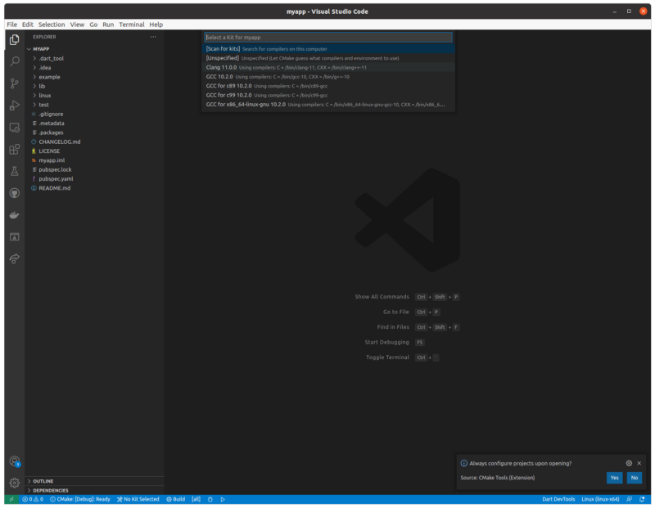Open the Selection menu
The width and height of the screenshot is (655, 508).
click(x=52, y=25)
